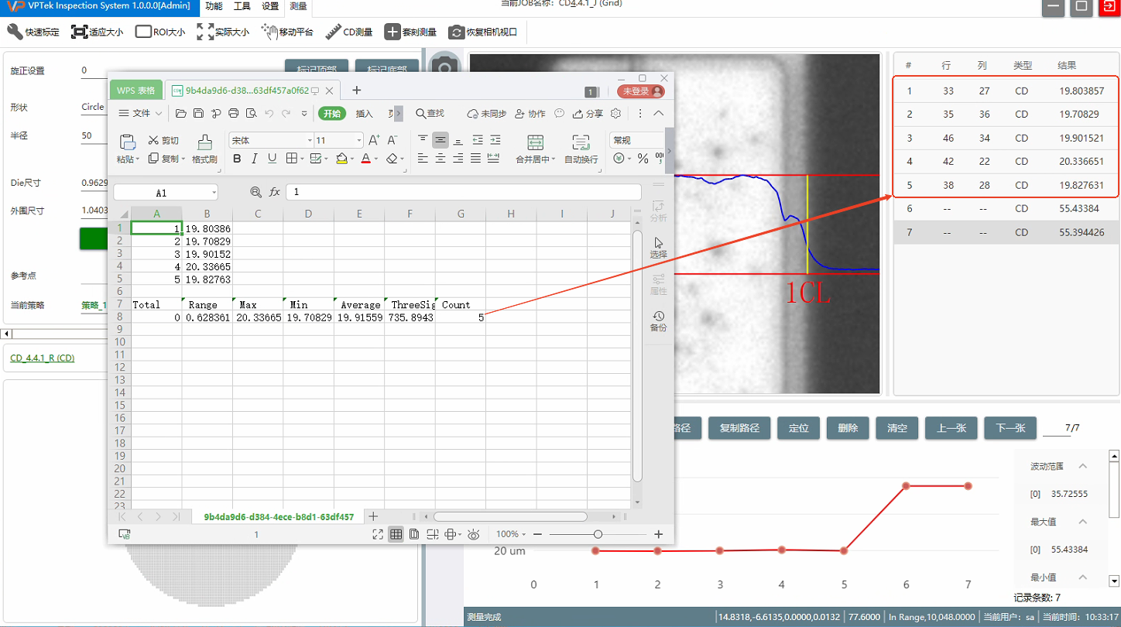1121x627 pixels.
Task: Choose the ROI大小 tool
Action: click(160, 32)
